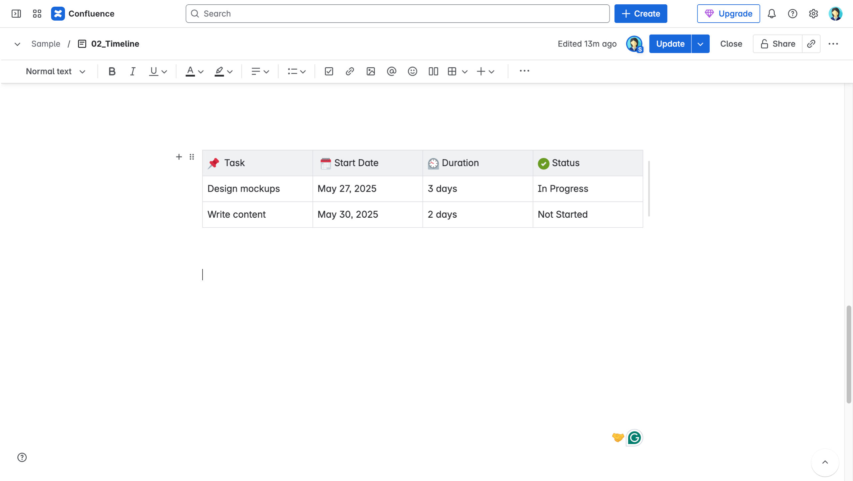Screen dimensions: 853x481
Task: Open the Help menu in header
Action: [792, 14]
